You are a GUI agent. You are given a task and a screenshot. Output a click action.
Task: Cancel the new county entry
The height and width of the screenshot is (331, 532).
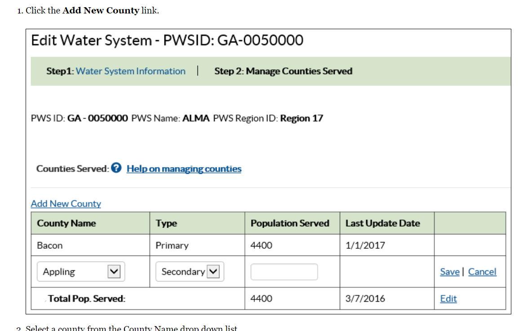[482, 272]
